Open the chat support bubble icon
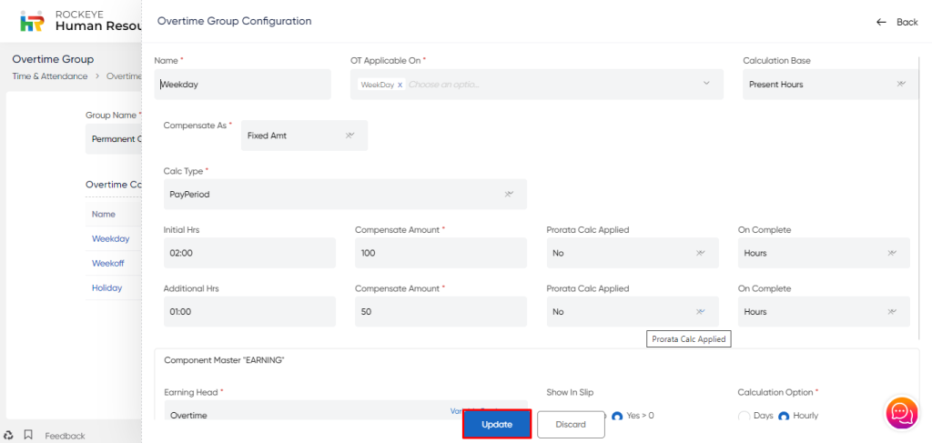Screen dimensions: 932x443 point(901,412)
